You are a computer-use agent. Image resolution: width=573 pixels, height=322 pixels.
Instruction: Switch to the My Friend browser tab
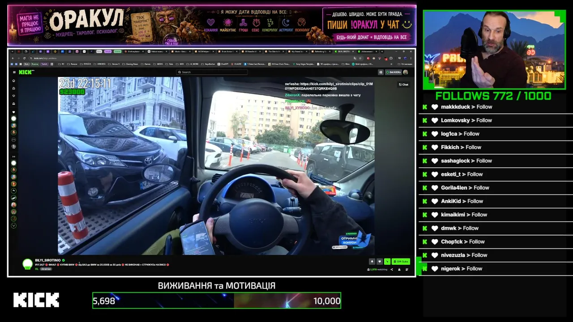[x=299, y=51]
